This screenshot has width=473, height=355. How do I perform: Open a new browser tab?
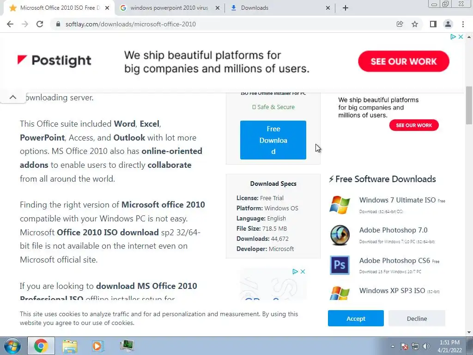(x=346, y=8)
